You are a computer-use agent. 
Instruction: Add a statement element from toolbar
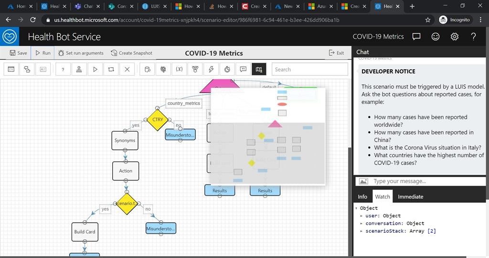[x=27, y=69]
